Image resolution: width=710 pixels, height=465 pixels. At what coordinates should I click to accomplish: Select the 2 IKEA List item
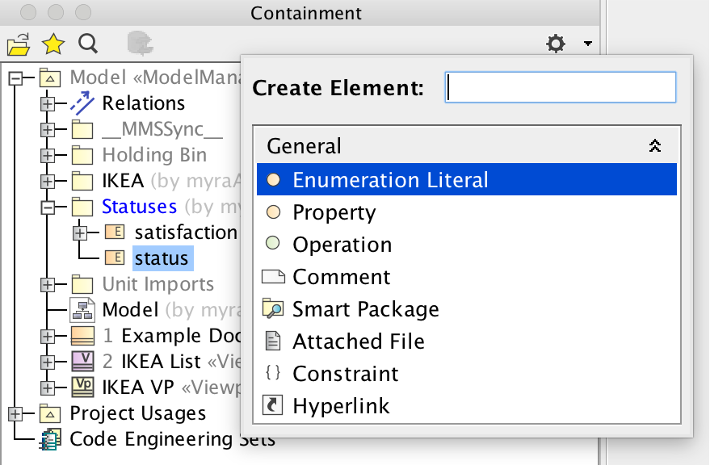click(152, 362)
